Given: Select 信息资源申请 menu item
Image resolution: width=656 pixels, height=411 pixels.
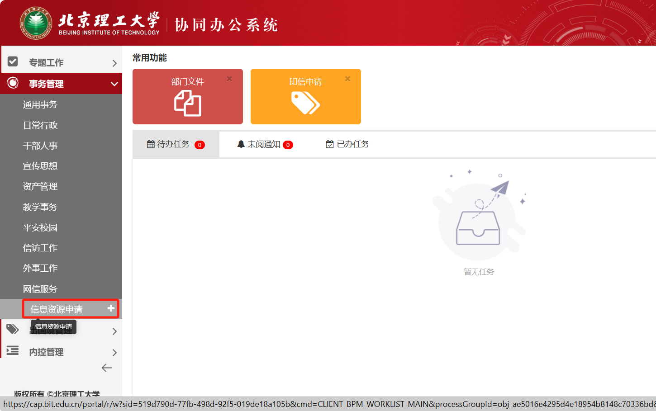Looking at the screenshot, I should [57, 309].
